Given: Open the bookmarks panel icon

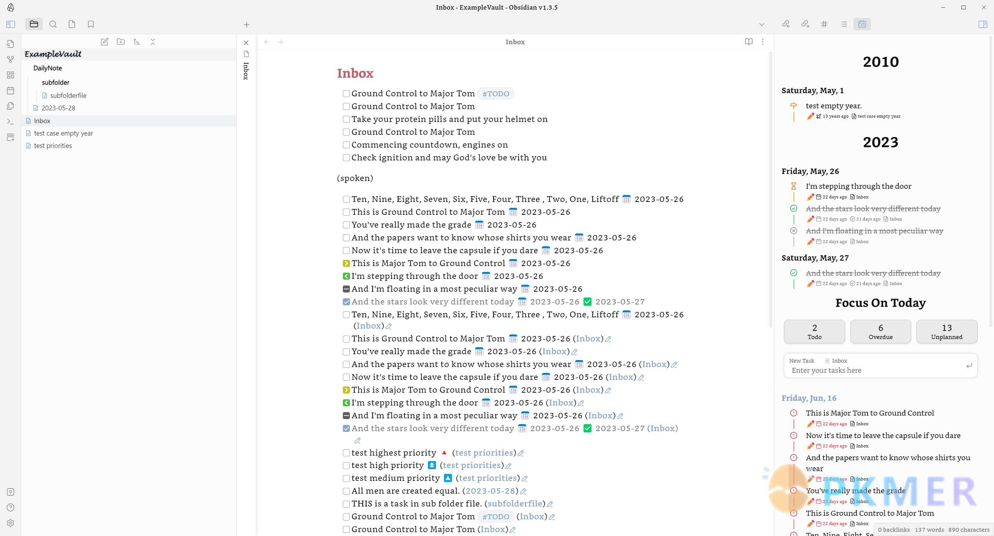Looking at the screenshot, I should 91,24.
